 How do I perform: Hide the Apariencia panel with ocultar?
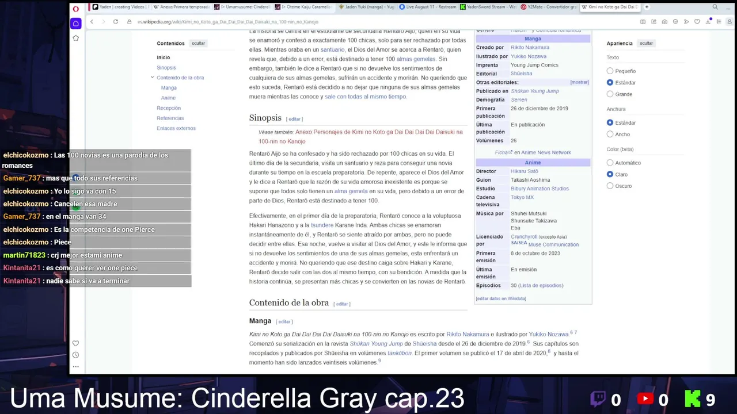pos(646,43)
